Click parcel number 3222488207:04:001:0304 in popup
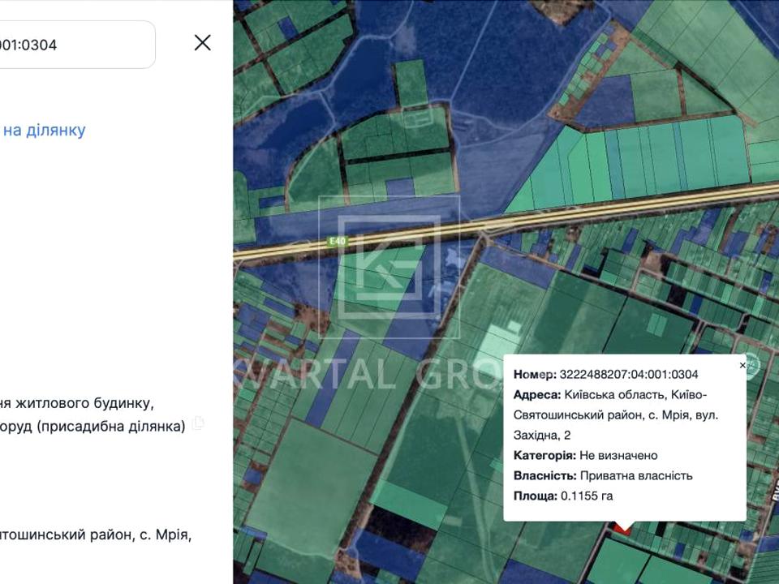Viewport: 779px width, 584px height. tap(628, 374)
